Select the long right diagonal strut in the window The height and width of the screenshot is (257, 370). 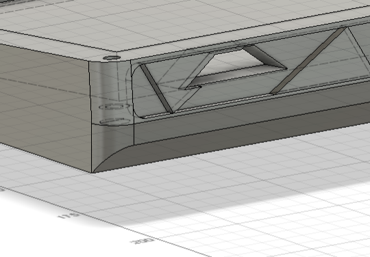coord(308,62)
